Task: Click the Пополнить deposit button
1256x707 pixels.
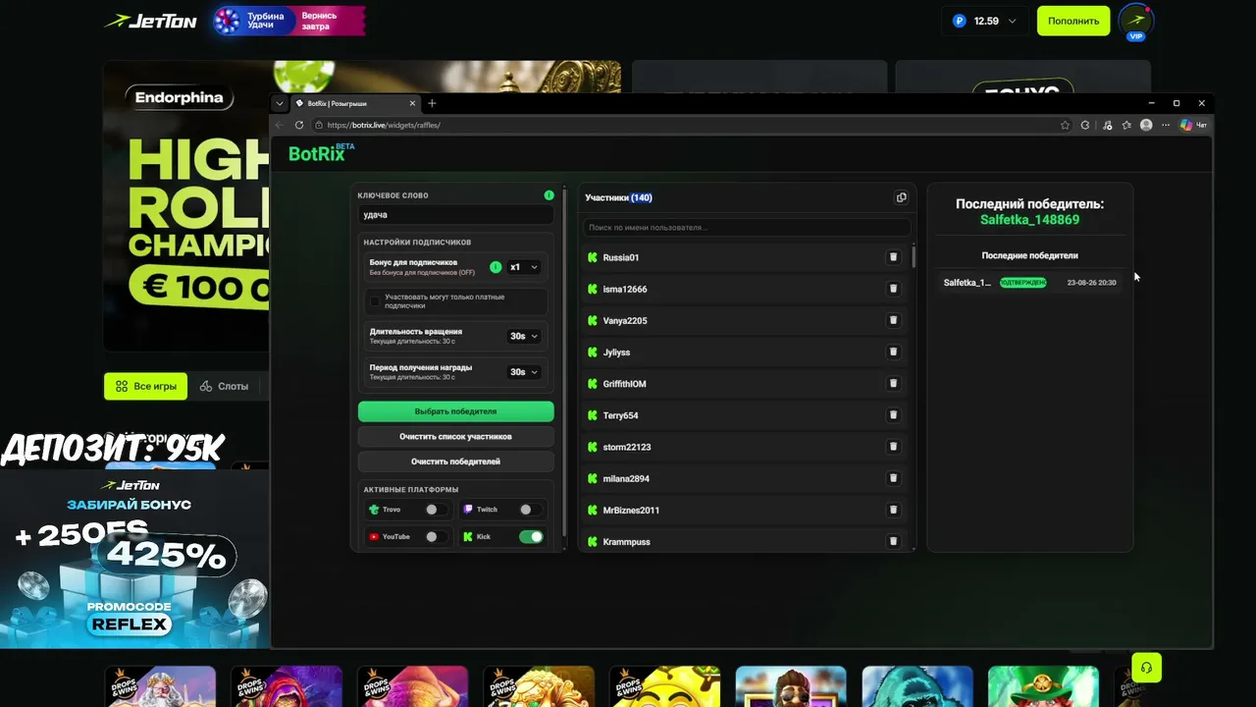Action: (1073, 21)
